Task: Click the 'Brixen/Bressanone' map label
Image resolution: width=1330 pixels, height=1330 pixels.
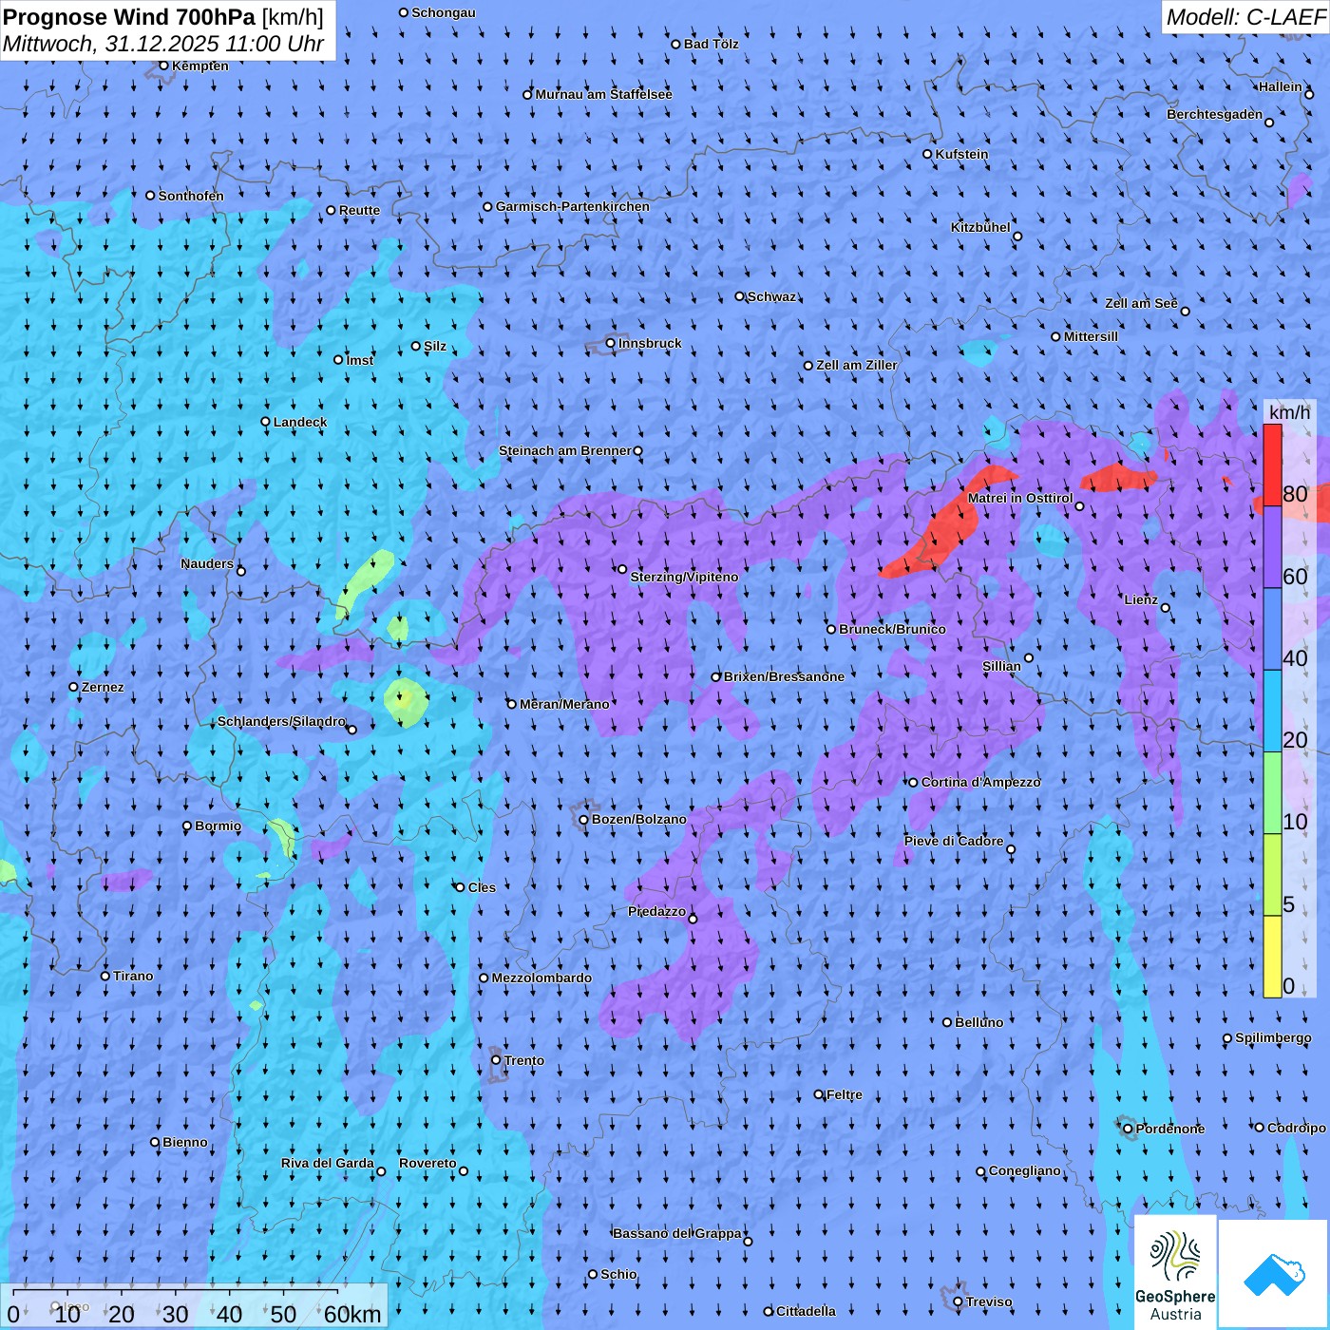Action: point(784,676)
